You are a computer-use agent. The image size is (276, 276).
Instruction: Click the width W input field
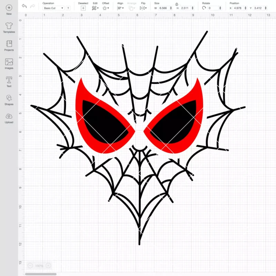164,8
